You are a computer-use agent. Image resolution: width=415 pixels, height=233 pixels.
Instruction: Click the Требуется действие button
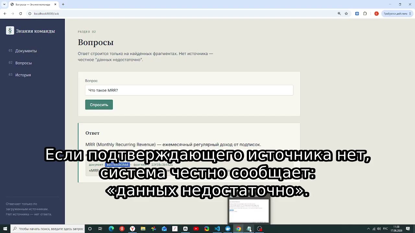click(397, 14)
